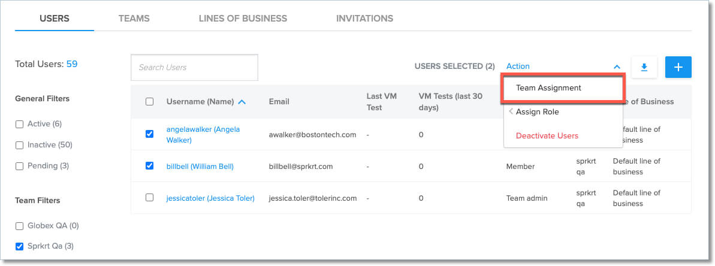
Task: Click the Search Users input field
Action: point(194,67)
